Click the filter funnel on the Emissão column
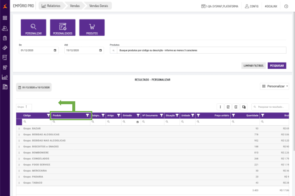The height and width of the screenshot is (196, 295). point(138,115)
